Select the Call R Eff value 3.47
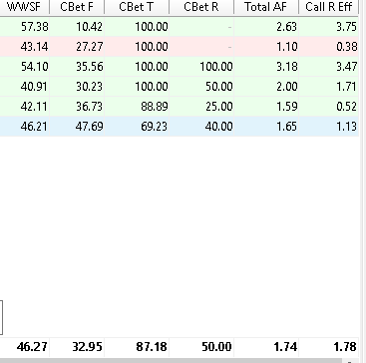Image resolution: width=366 pixels, height=363 pixels. tap(346, 67)
